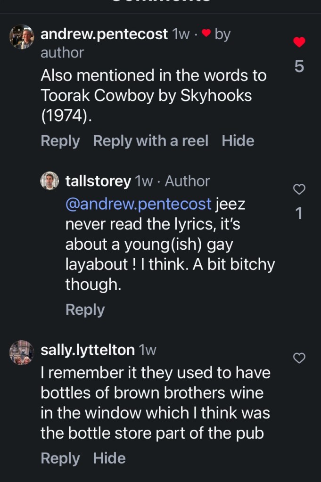View the 1 like on tallstorey's reply

tap(299, 214)
